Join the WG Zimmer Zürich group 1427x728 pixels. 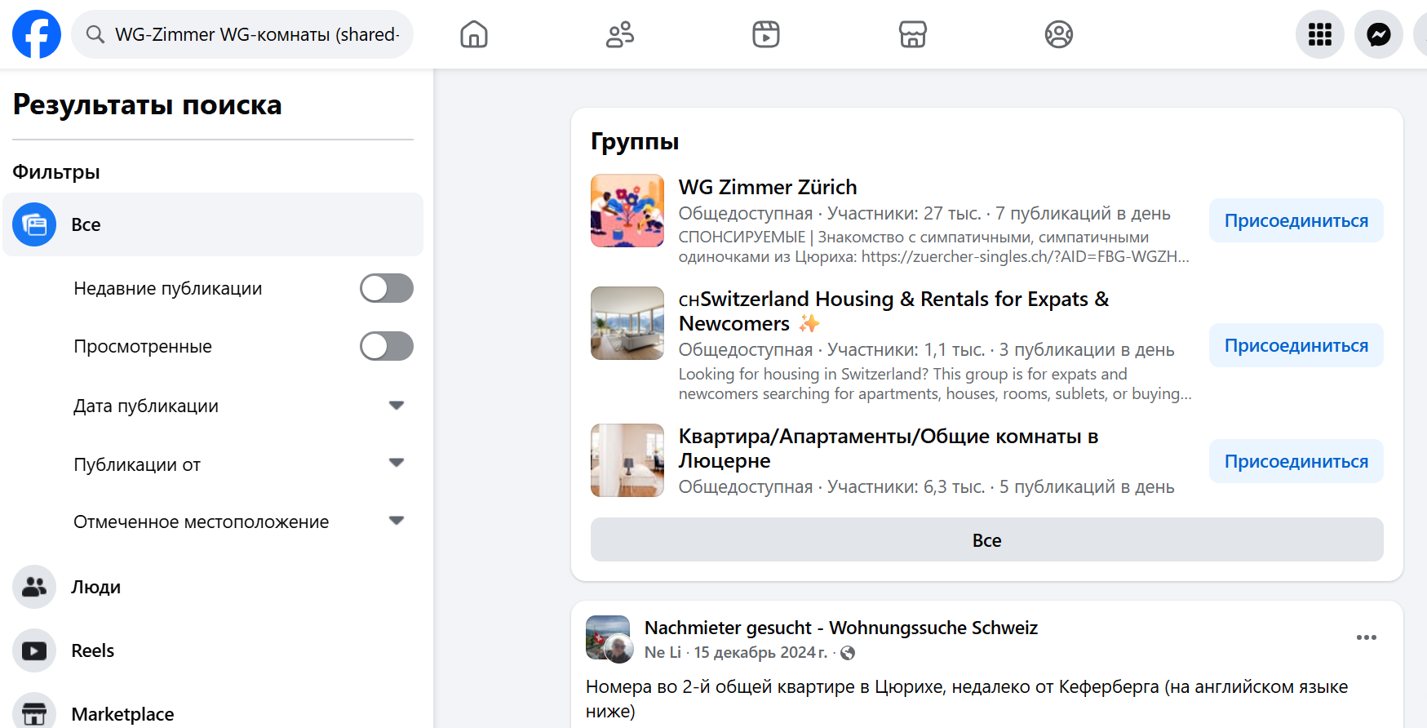[1296, 220]
